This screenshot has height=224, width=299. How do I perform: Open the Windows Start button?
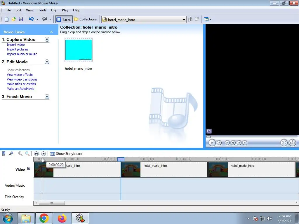8,218
